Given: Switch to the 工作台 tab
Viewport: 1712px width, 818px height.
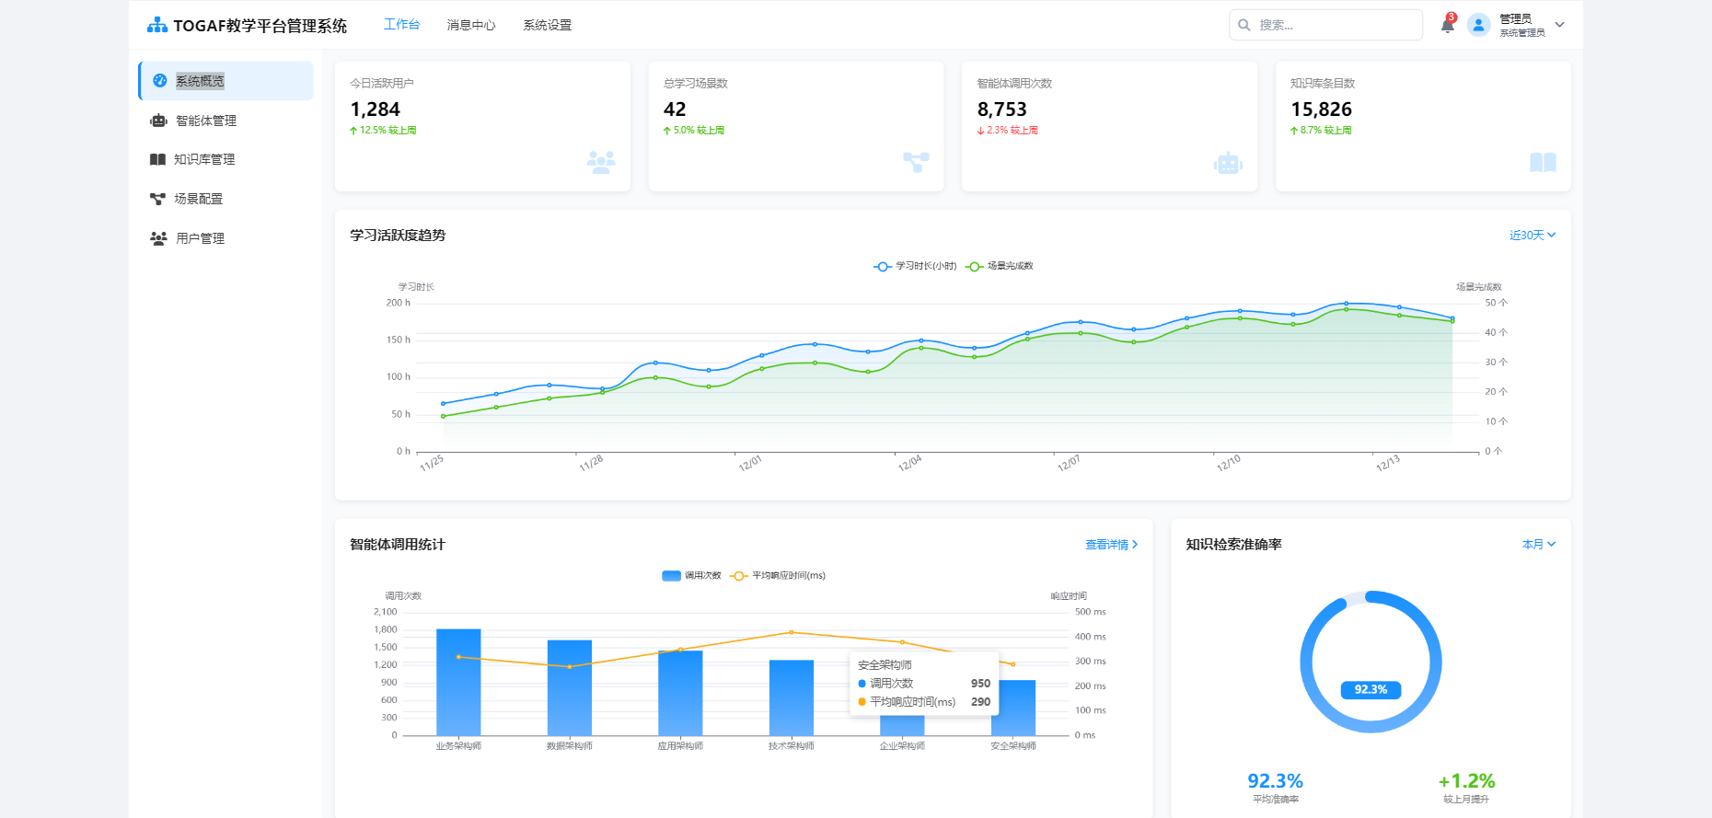Looking at the screenshot, I should tap(401, 25).
